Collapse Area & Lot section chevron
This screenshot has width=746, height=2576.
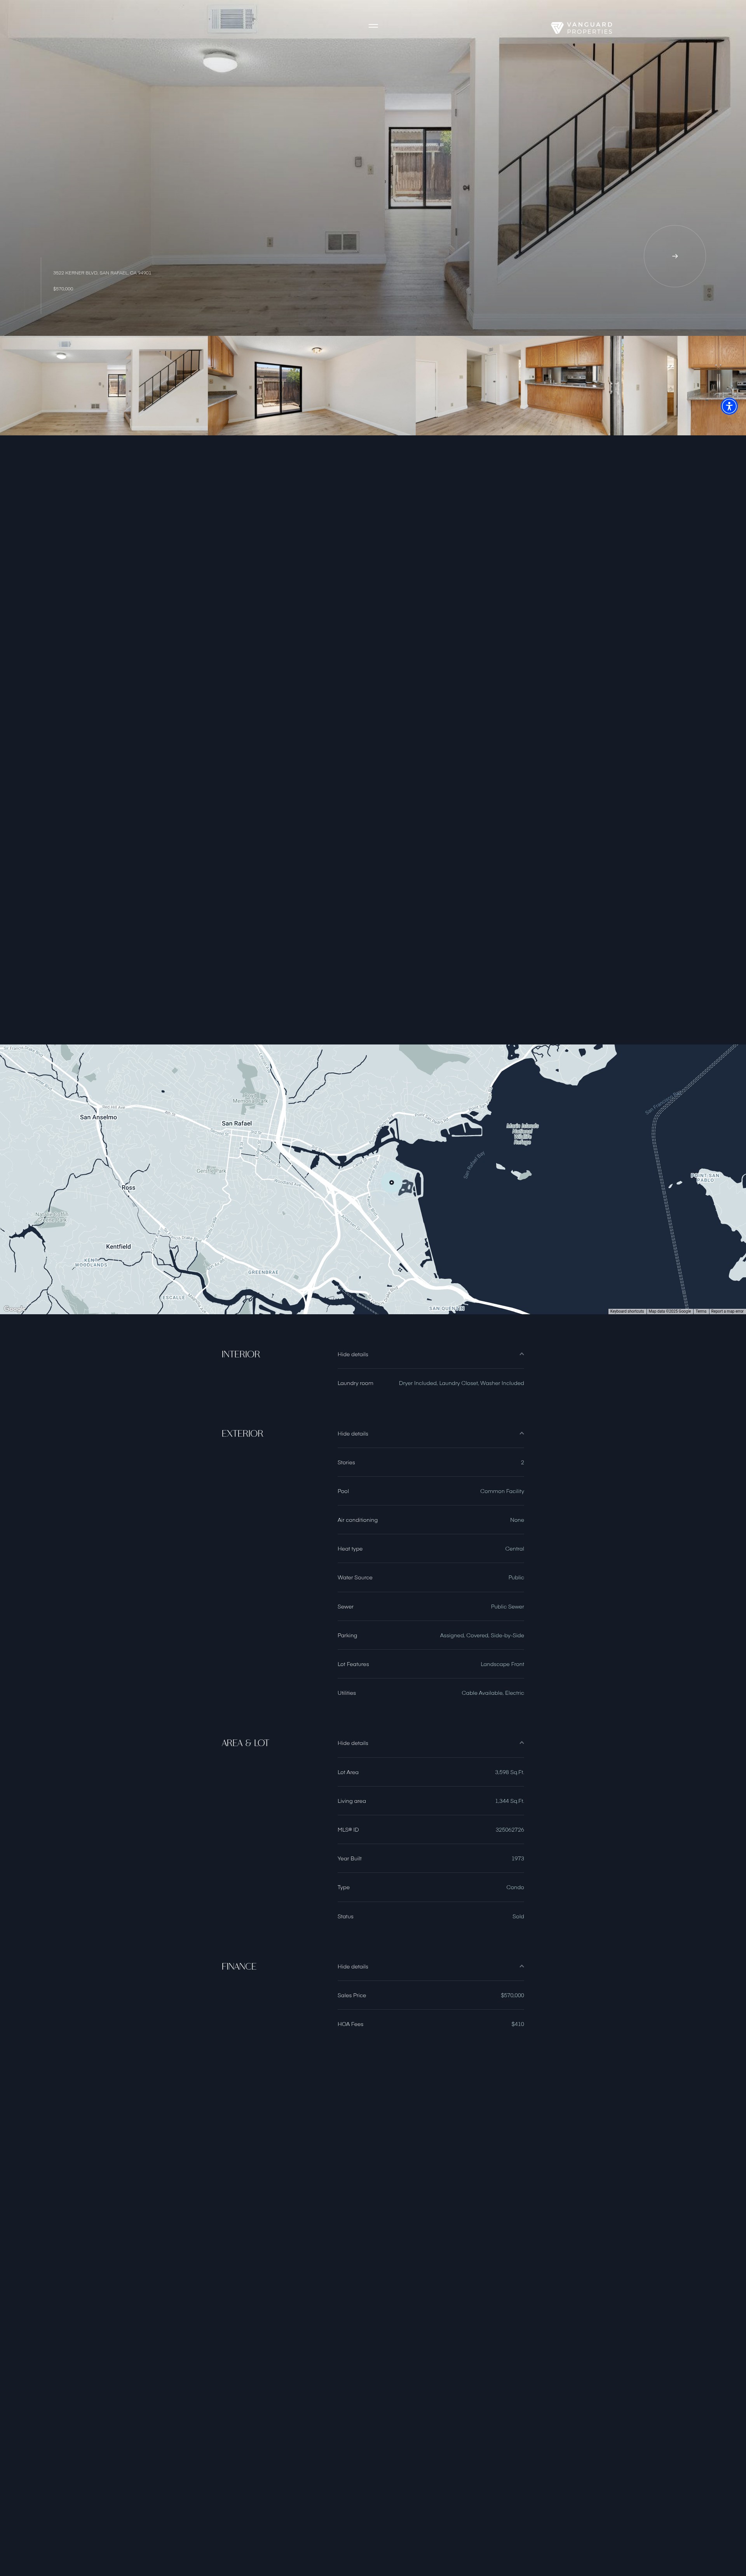tap(521, 1743)
